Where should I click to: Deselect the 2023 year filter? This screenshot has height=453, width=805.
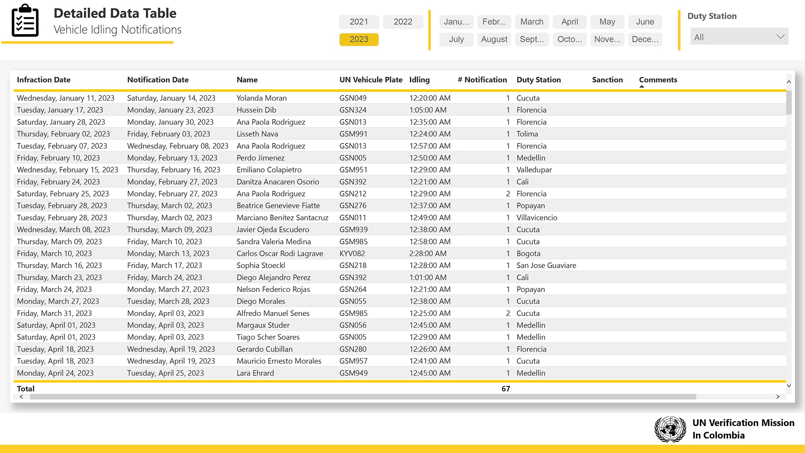coord(359,39)
